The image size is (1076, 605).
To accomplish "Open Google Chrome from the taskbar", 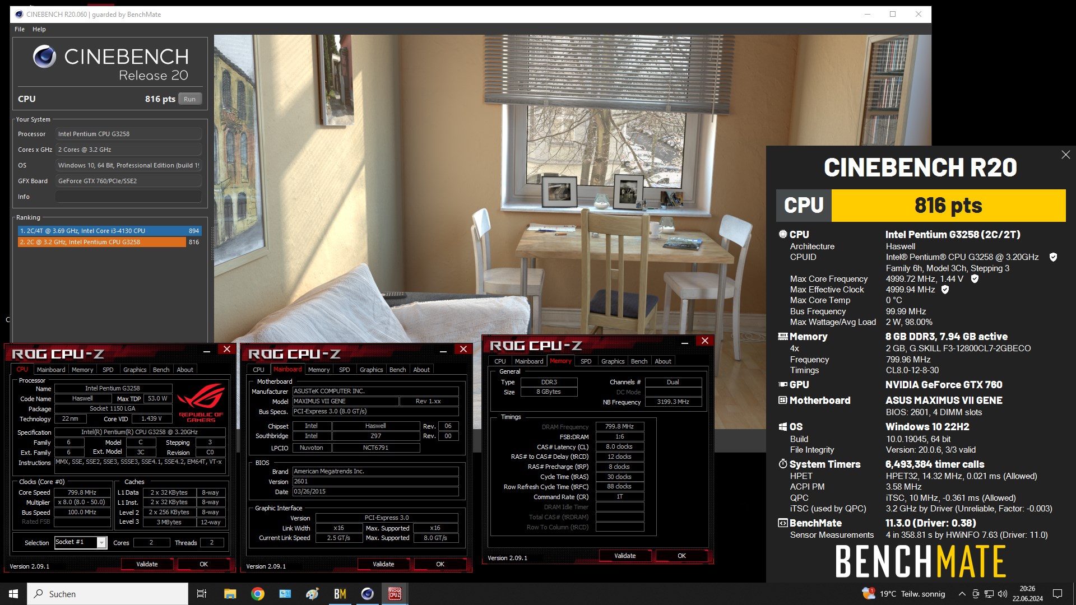I will tap(258, 594).
